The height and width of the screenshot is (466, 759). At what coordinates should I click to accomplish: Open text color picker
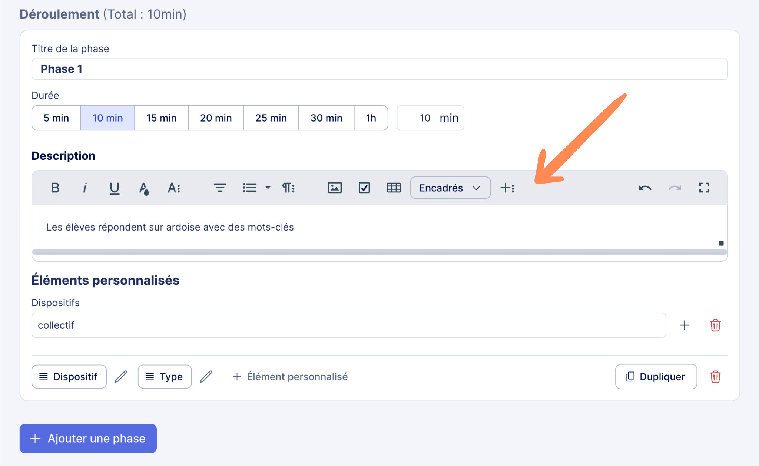(144, 188)
